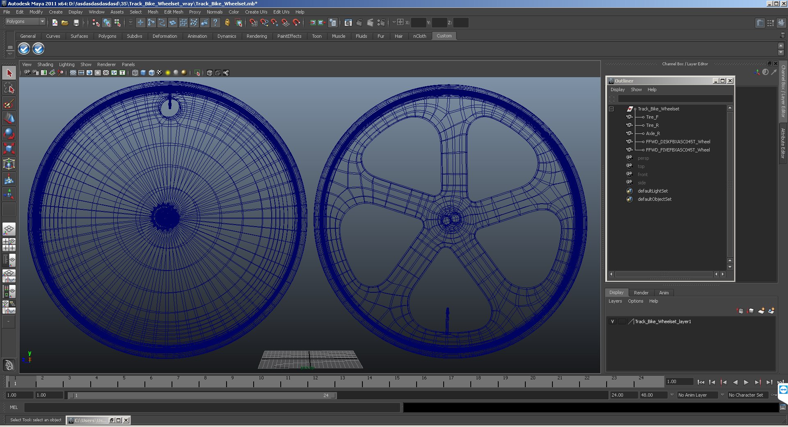This screenshot has width=788, height=427.
Task: Switch to the Rendering shelf tab
Action: [257, 36]
